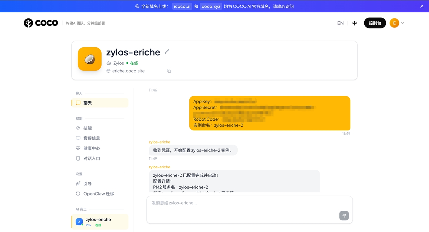Open the 控制台 console button
This screenshot has width=429, height=232.
[x=375, y=23]
